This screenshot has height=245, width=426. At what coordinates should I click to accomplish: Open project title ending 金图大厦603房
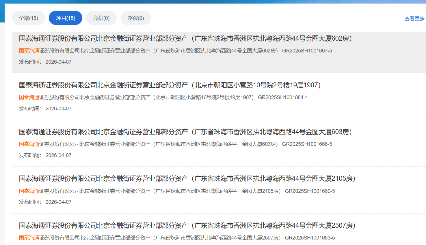click(x=186, y=132)
